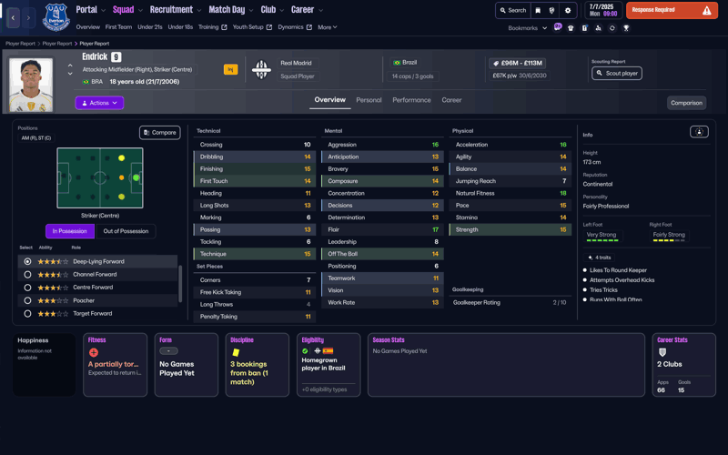
Task: Open settings via the gear icon
Action: (568, 11)
